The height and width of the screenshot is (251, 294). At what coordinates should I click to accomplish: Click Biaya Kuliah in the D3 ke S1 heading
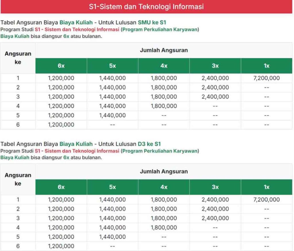(76, 144)
